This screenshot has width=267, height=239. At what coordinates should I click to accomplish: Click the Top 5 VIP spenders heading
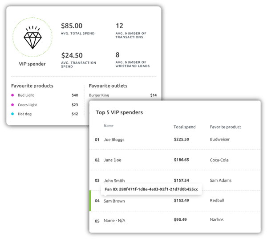click(119, 112)
